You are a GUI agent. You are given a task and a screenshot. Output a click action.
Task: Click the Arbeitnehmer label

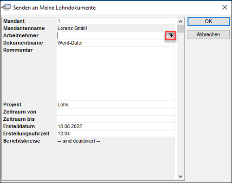[x=21, y=35]
